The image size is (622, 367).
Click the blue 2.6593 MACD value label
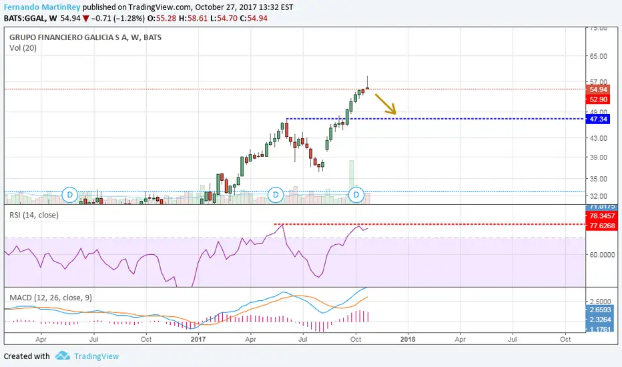(x=600, y=310)
